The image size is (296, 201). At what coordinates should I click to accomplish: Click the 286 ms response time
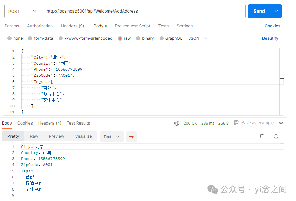tap(208, 123)
